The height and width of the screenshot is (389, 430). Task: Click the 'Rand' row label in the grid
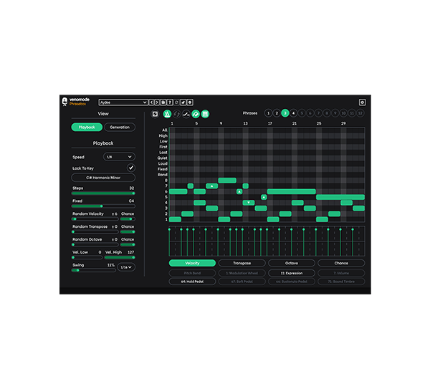pos(163,175)
